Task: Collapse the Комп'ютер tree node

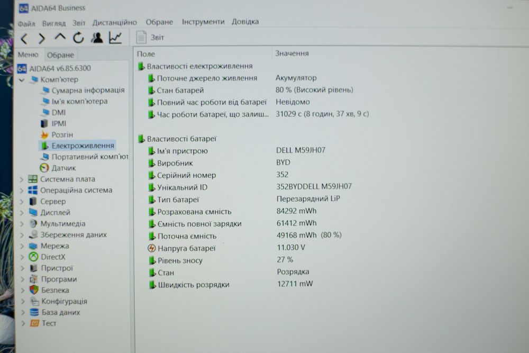Action: click(x=22, y=80)
